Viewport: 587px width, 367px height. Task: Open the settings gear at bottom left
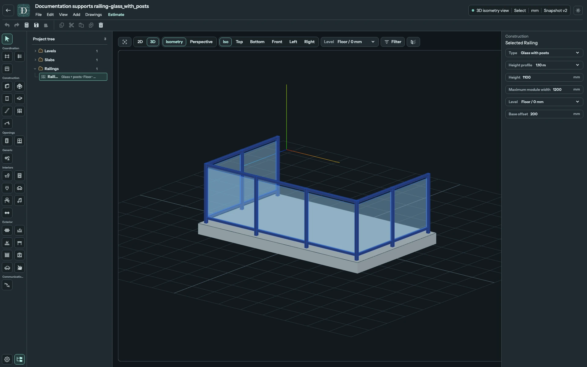click(x=7, y=359)
